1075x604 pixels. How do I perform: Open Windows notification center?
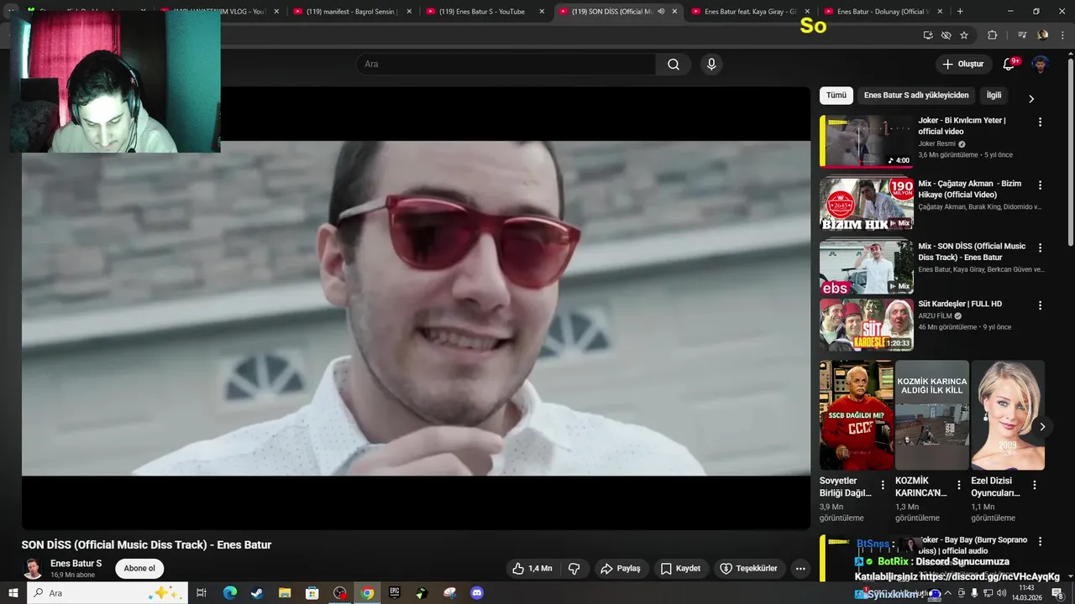1058,593
